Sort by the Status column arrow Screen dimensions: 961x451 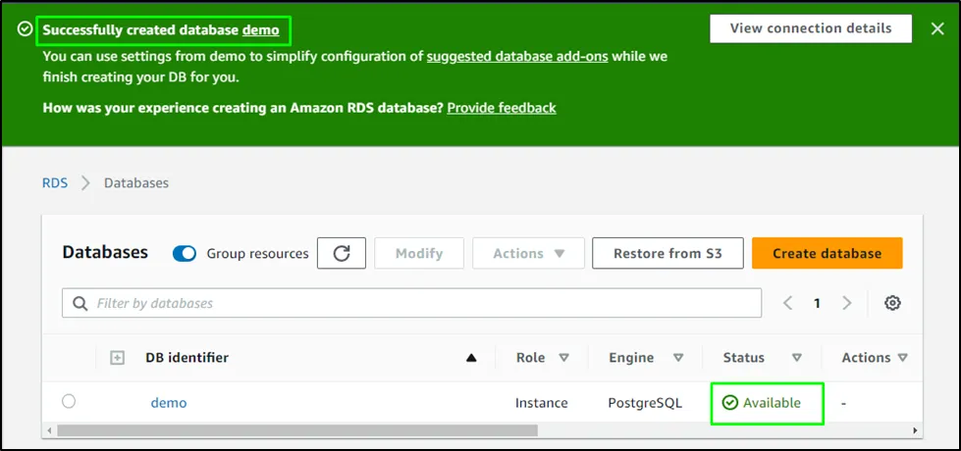796,358
